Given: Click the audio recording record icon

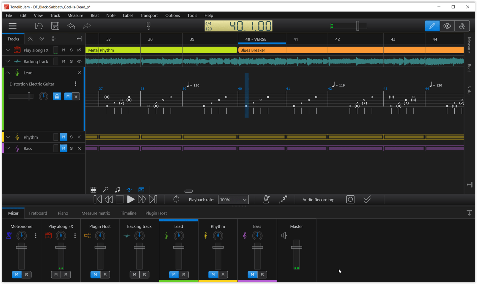Looking at the screenshot, I should [x=350, y=199].
